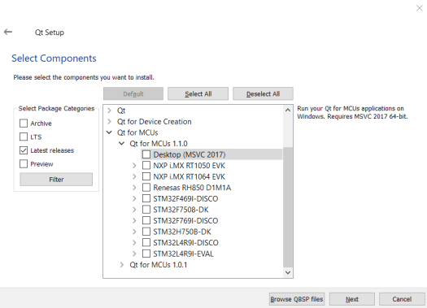Enable the Archive category checkbox

point(24,124)
